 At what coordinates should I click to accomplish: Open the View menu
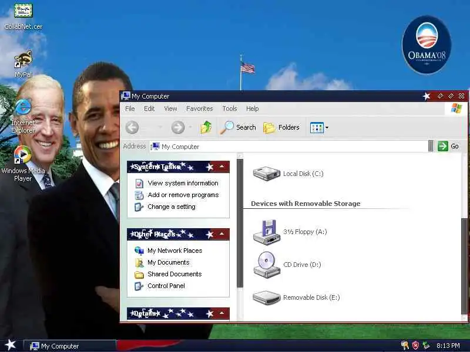click(170, 109)
